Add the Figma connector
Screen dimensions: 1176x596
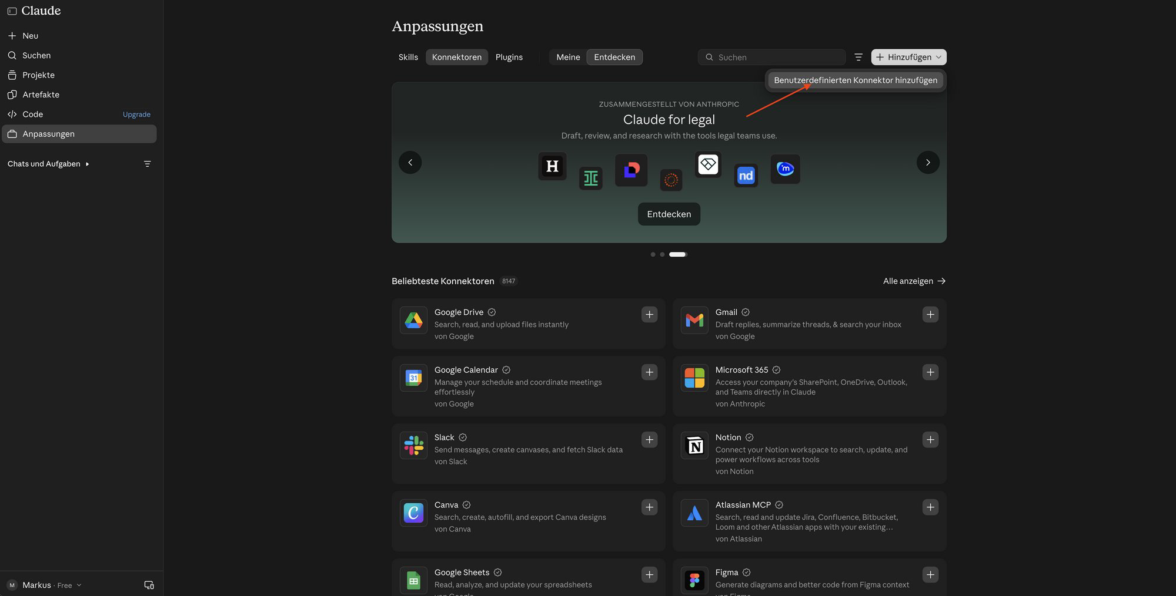(x=930, y=575)
